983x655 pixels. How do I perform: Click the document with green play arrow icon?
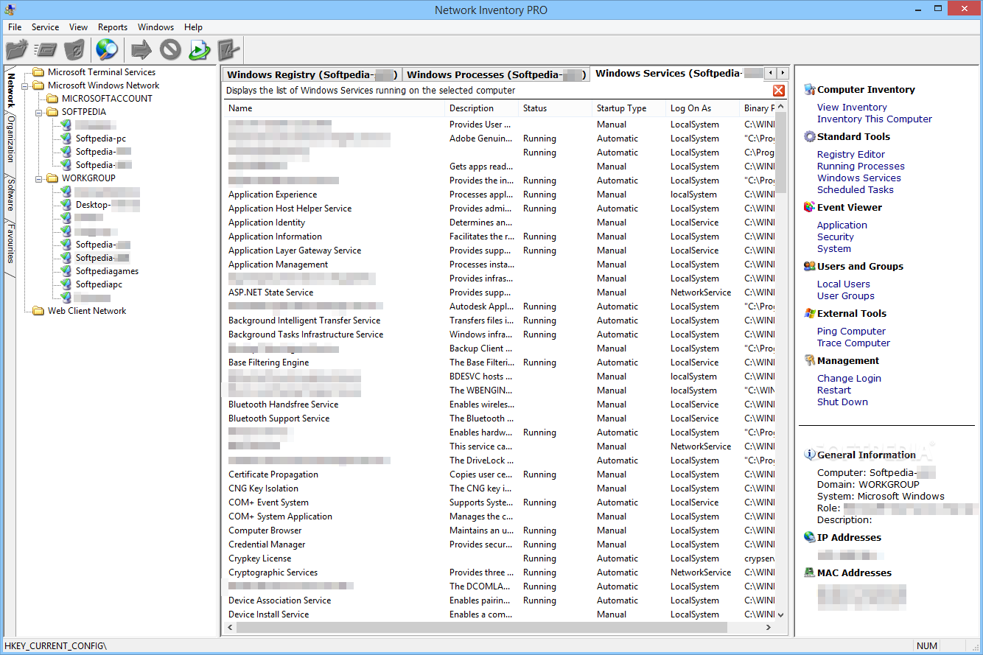click(x=200, y=50)
